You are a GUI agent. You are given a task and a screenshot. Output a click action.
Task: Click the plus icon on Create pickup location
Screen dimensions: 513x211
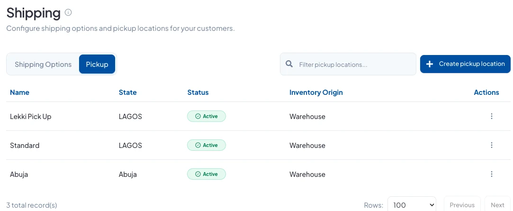[x=430, y=64]
